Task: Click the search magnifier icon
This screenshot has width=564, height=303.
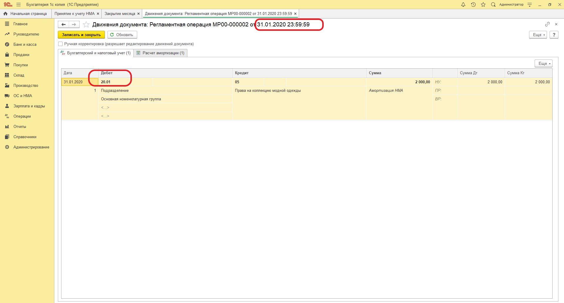Action: click(493, 4)
